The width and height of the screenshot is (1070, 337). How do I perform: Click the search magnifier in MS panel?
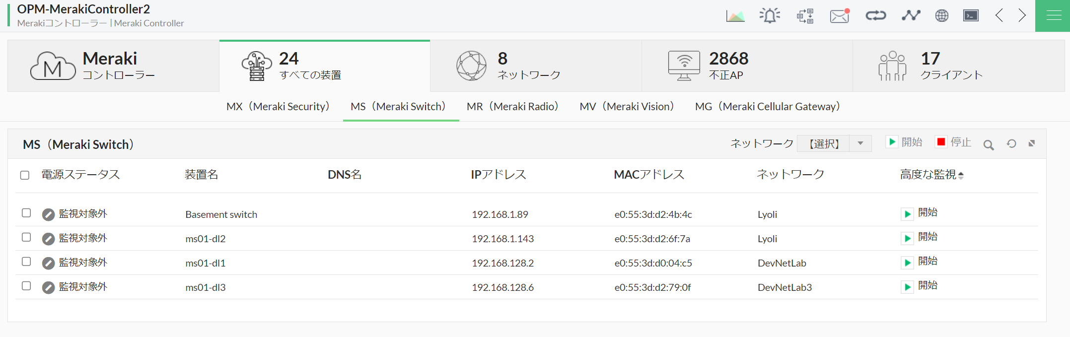[x=989, y=144]
